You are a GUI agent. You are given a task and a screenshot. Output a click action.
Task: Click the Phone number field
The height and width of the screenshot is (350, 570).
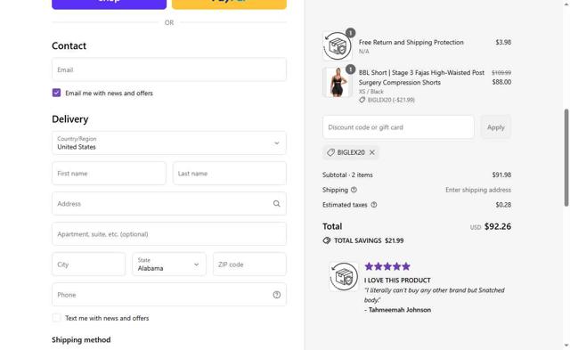click(x=169, y=295)
